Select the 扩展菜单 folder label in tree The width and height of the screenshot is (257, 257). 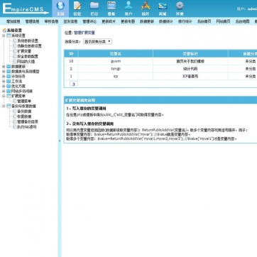click(x=18, y=96)
